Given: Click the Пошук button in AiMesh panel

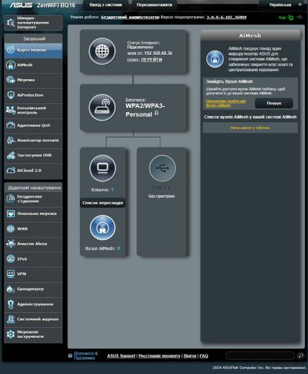Looking at the screenshot, I should [x=274, y=103].
